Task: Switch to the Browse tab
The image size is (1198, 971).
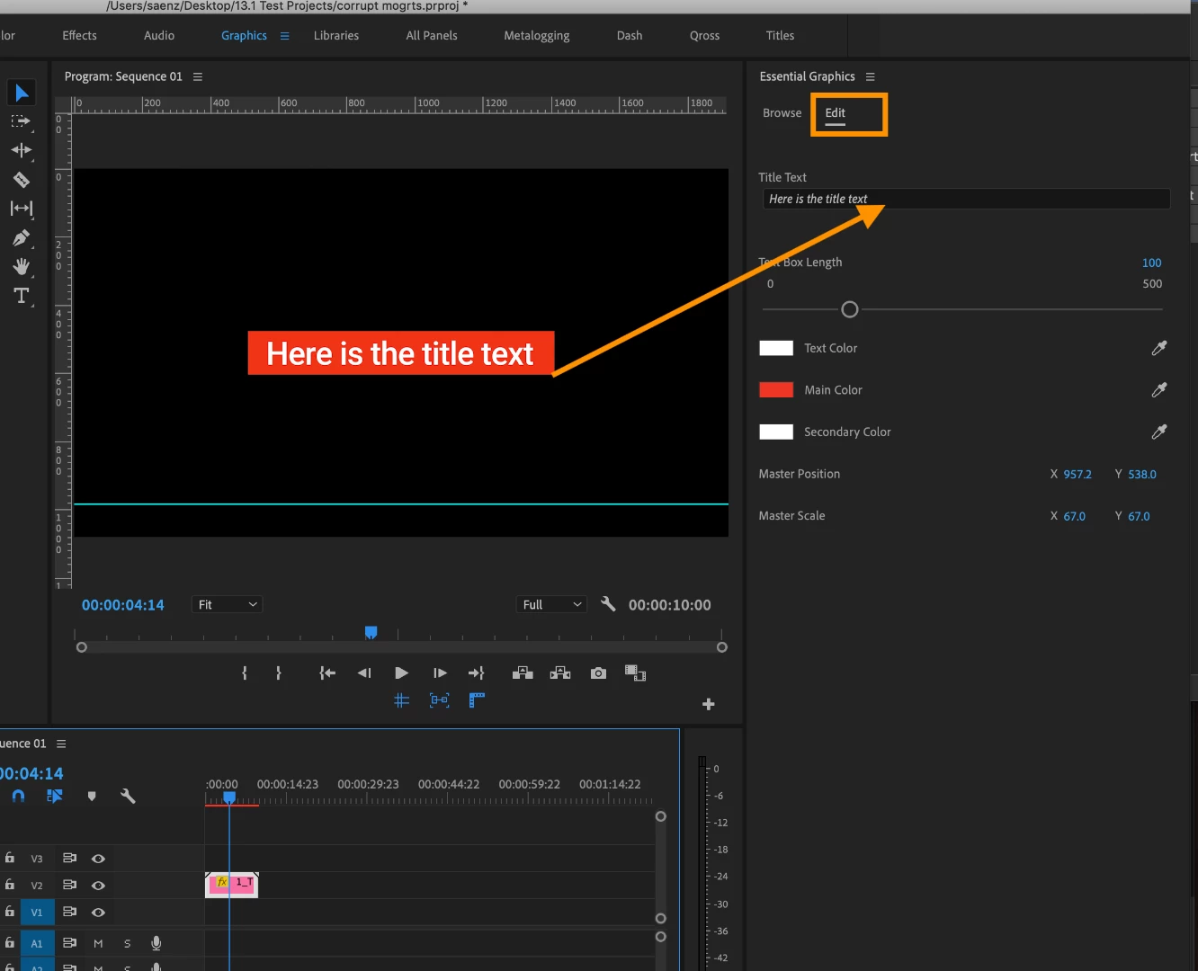Action: (x=782, y=112)
